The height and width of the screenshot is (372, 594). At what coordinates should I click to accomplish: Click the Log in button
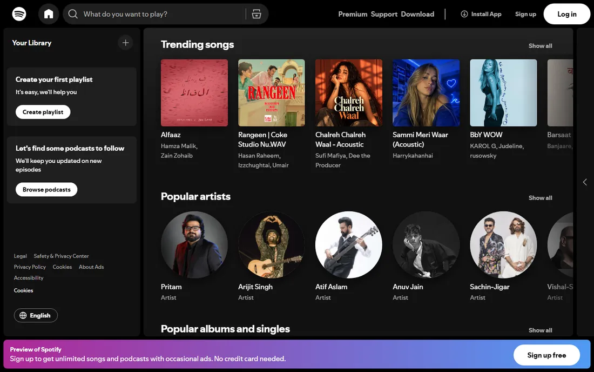(566, 14)
